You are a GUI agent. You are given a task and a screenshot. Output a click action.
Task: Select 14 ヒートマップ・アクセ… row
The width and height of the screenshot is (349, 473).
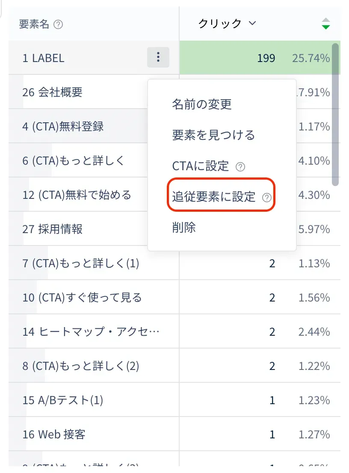pos(91,331)
